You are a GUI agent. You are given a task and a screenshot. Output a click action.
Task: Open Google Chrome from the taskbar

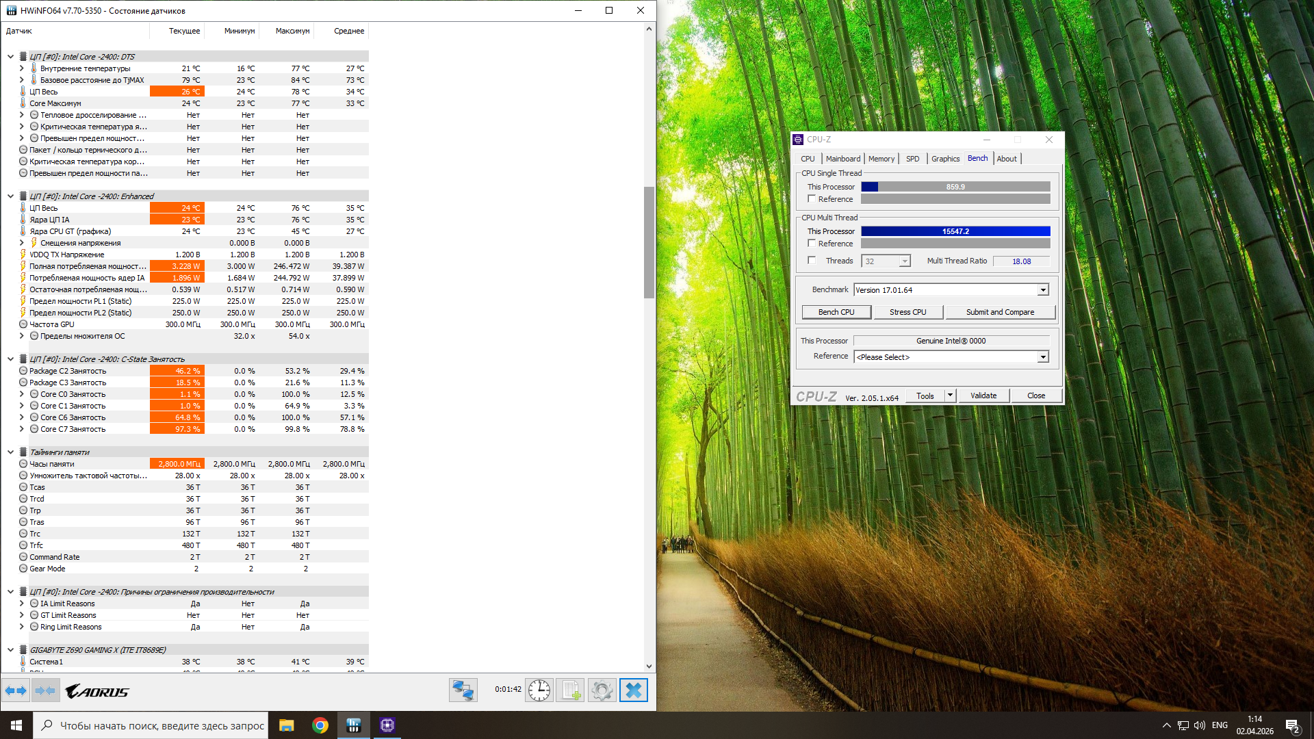pos(320,725)
